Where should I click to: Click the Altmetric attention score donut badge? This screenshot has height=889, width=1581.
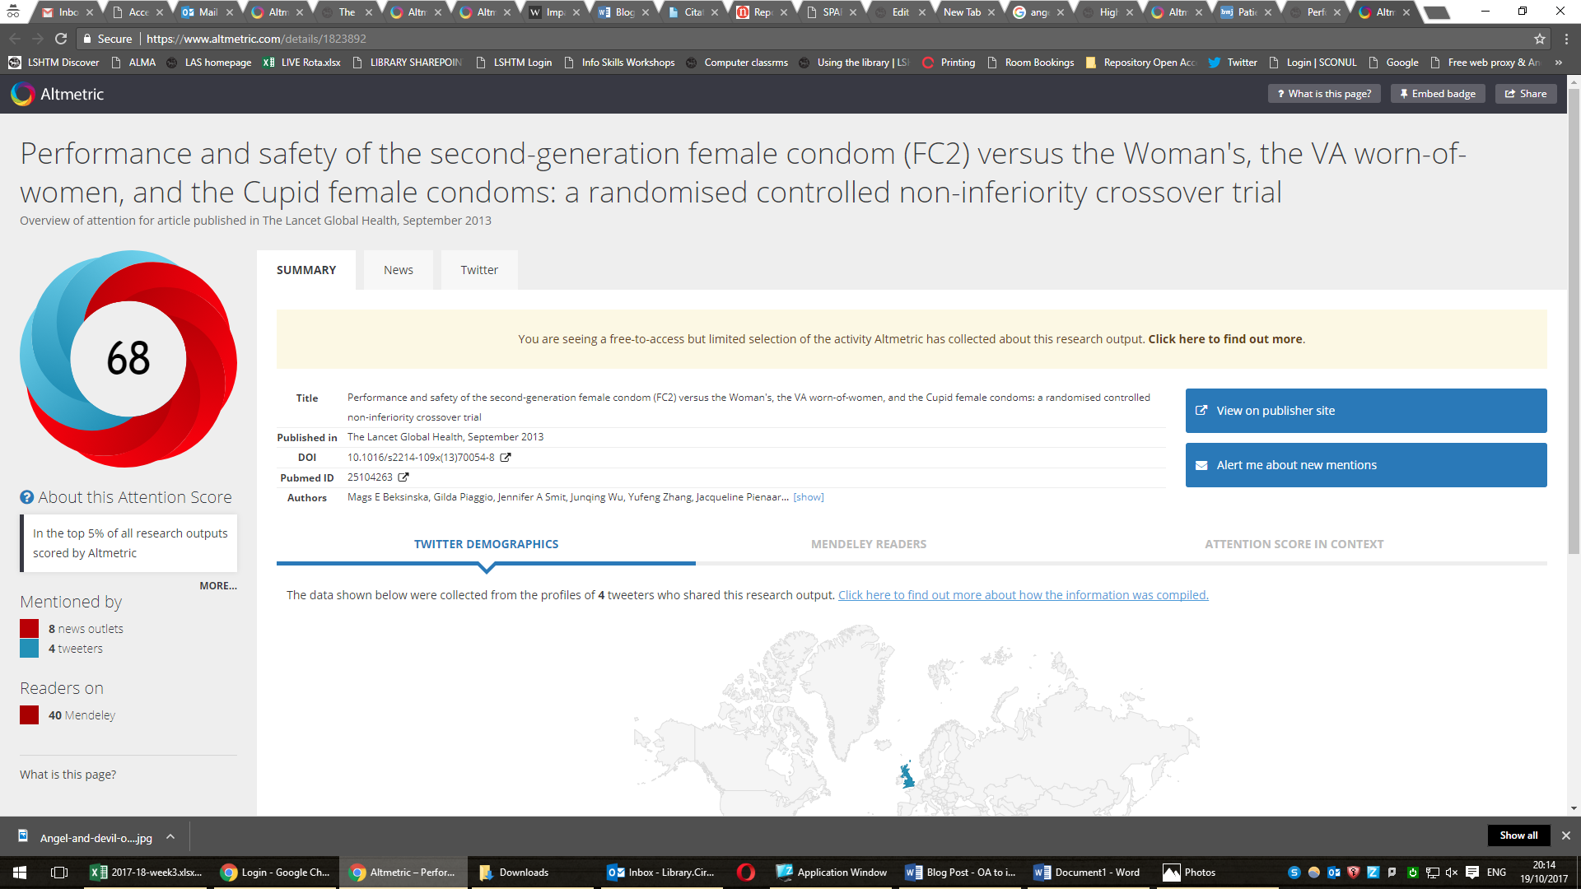(128, 359)
